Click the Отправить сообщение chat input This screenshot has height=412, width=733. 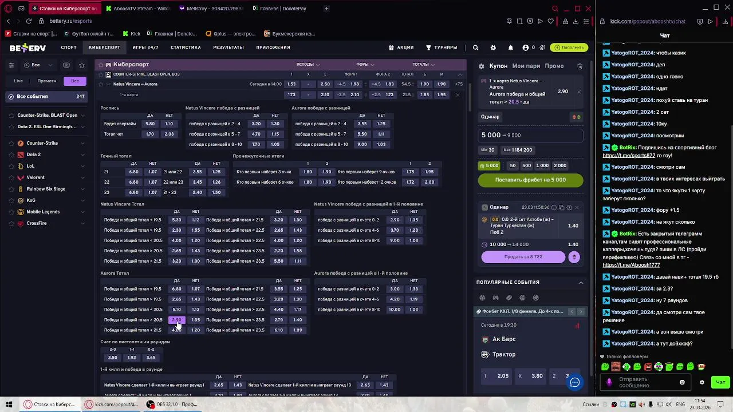pos(645,382)
